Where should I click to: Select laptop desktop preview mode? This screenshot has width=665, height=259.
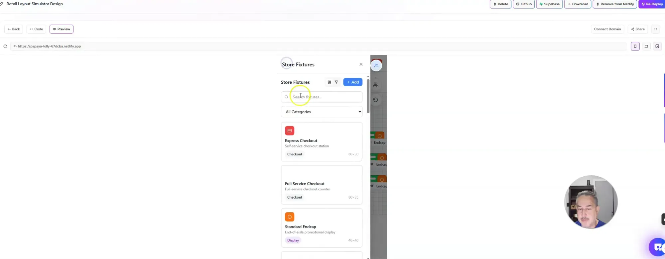646,46
